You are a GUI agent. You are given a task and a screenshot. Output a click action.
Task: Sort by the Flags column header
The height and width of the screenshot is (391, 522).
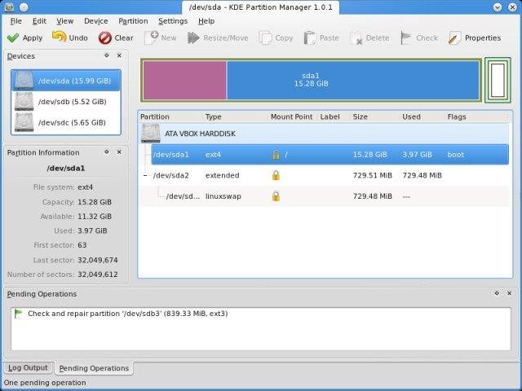[x=457, y=116]
